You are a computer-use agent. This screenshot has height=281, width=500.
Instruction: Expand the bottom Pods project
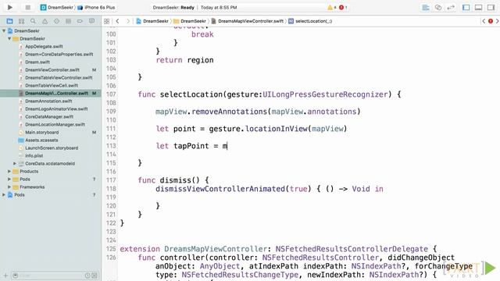(4, 194)
